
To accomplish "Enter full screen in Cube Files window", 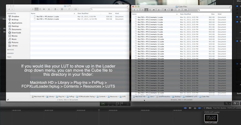I will coord(230,7).
